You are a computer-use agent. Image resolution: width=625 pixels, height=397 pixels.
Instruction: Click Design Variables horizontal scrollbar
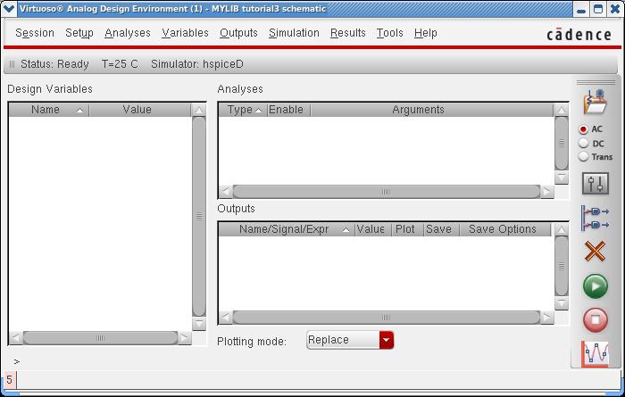click(x=100, y=338)
